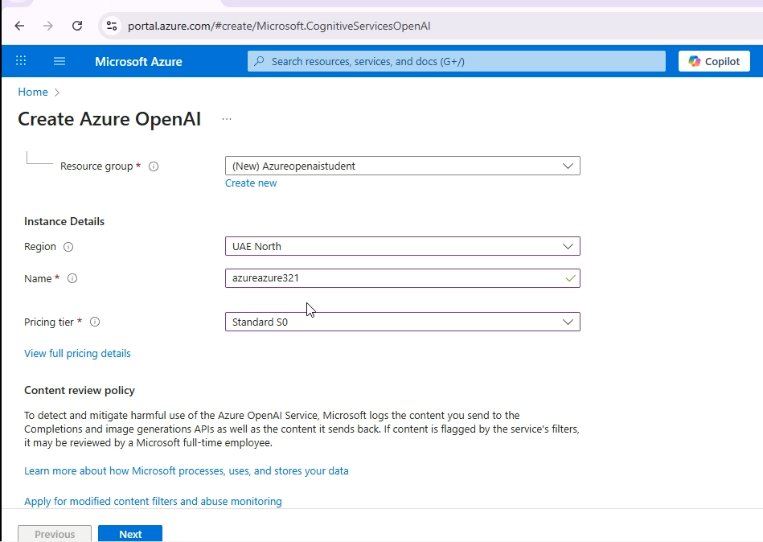
Task: Click the Next button
Action: point(130,534)
